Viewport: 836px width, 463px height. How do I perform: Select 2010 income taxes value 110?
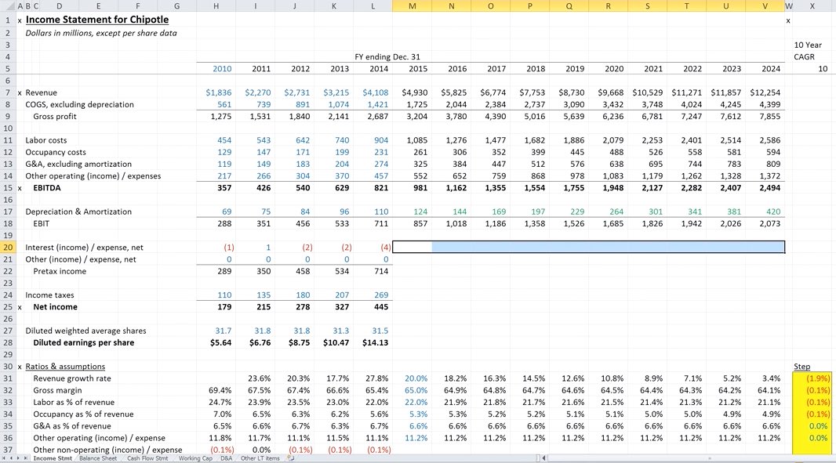click(x=224, y=295)
